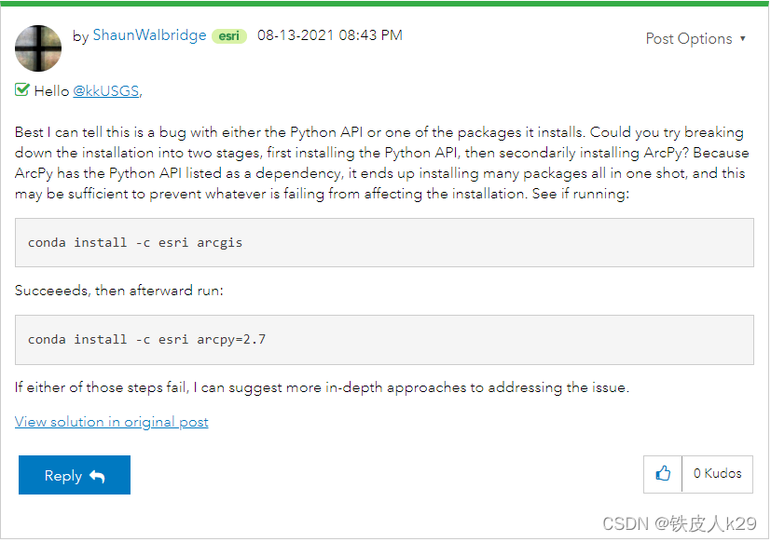Click the @kkUSGS mention link
Image resolution: width=771 pixels, height=542 pixels.
(x=105, y=90)
